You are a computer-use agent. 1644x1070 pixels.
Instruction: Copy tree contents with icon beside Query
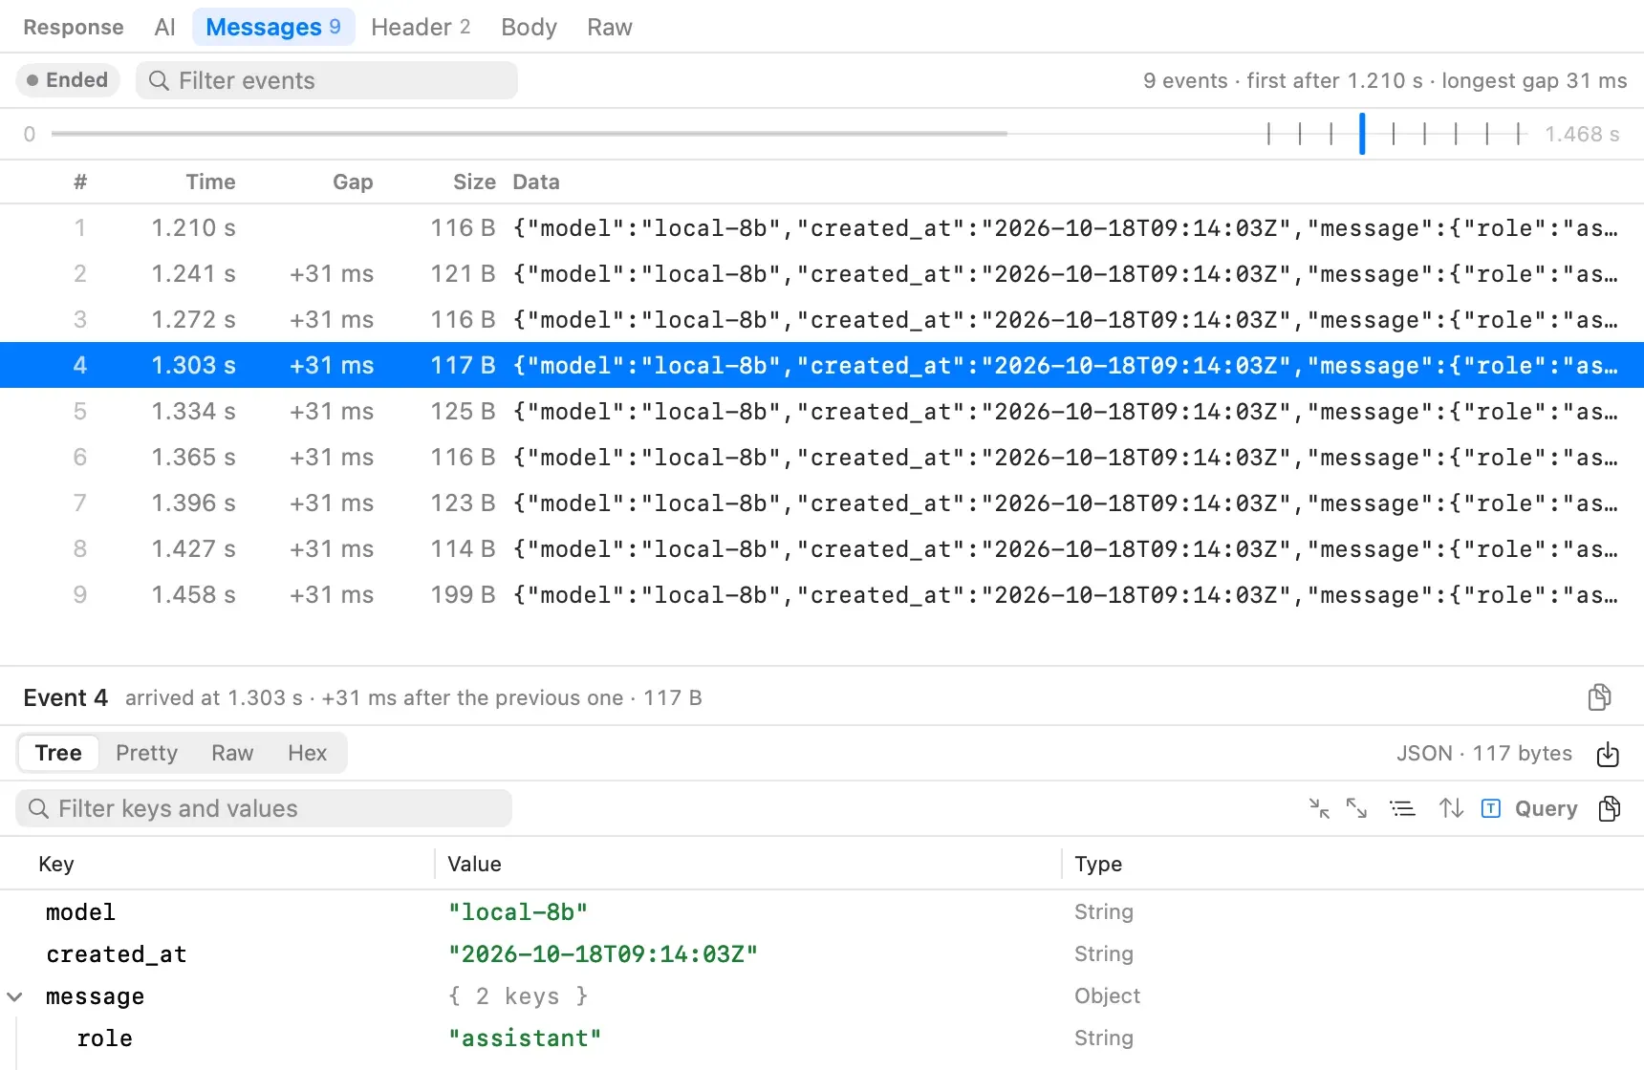[x=1609, y=808]
